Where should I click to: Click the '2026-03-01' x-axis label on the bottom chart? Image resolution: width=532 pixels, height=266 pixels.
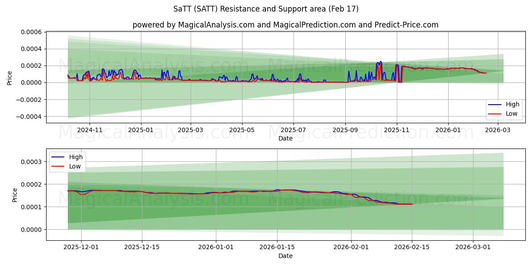(x=473, y=248)
